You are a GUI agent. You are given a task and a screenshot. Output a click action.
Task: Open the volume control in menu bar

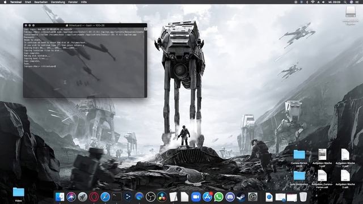(323, 2)
